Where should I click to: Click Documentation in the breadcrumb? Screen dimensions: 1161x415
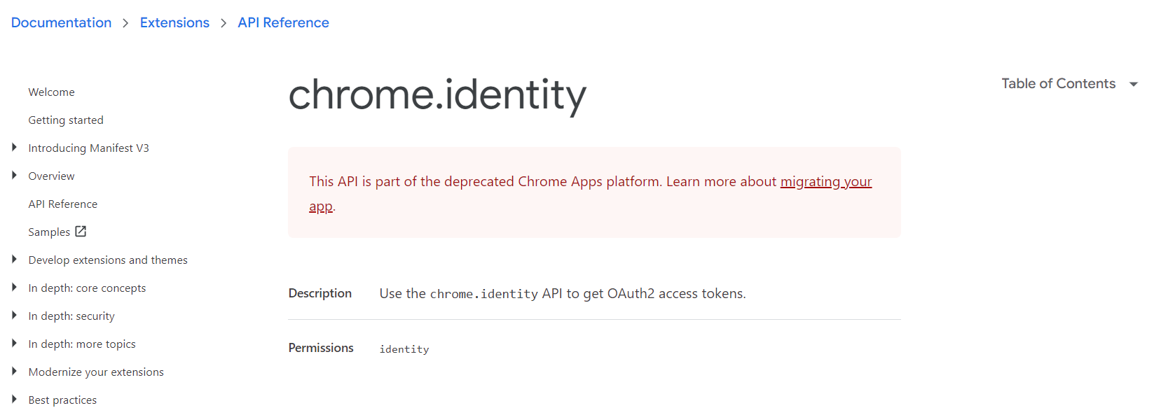click(x=61, y=22)
